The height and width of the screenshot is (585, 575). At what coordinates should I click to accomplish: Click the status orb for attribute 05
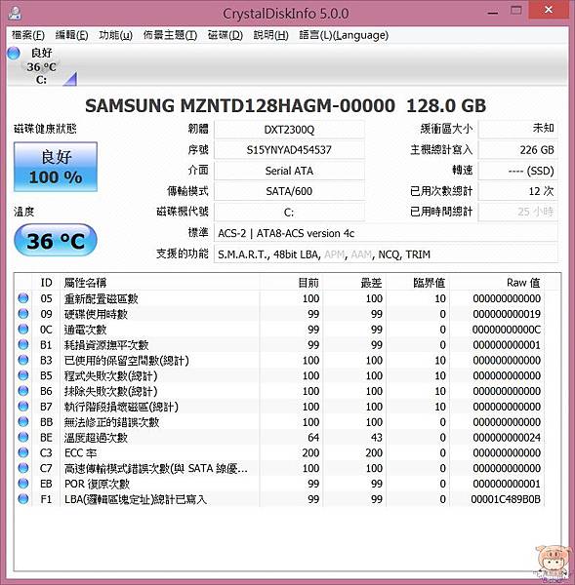pyautogui.click(x=23, y=298)
